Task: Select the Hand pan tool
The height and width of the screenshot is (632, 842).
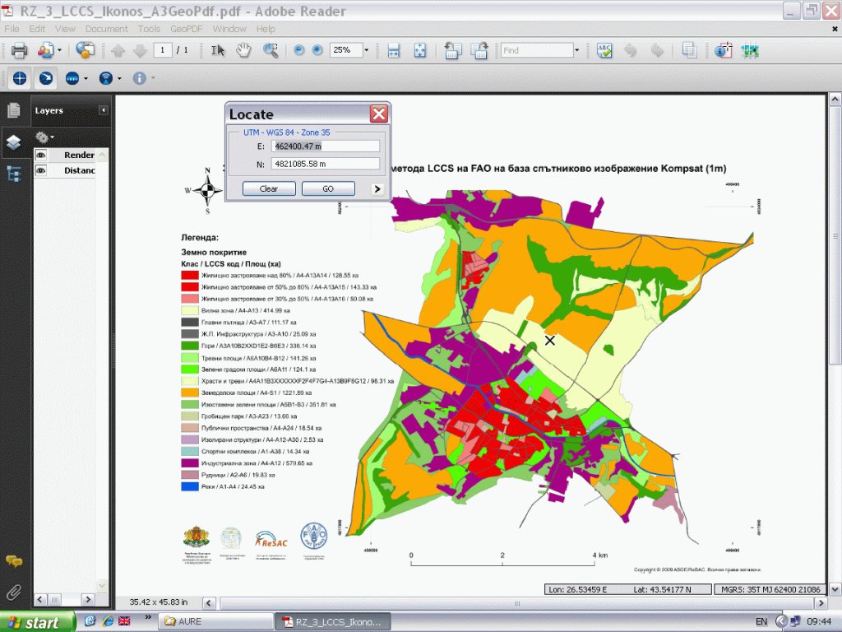Action: (243, 50)
